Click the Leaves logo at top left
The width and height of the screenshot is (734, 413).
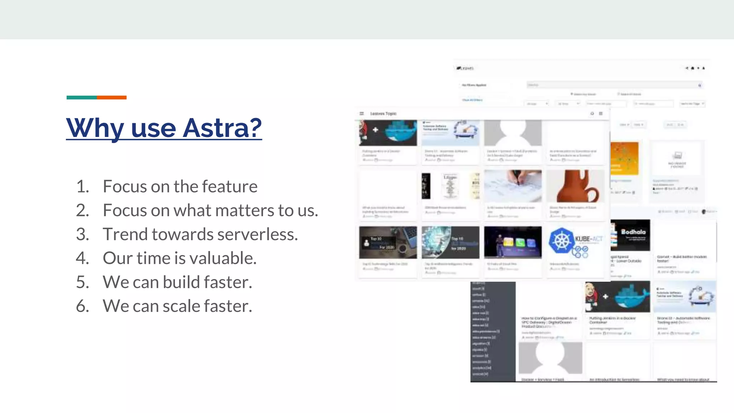tap(465, 68)
